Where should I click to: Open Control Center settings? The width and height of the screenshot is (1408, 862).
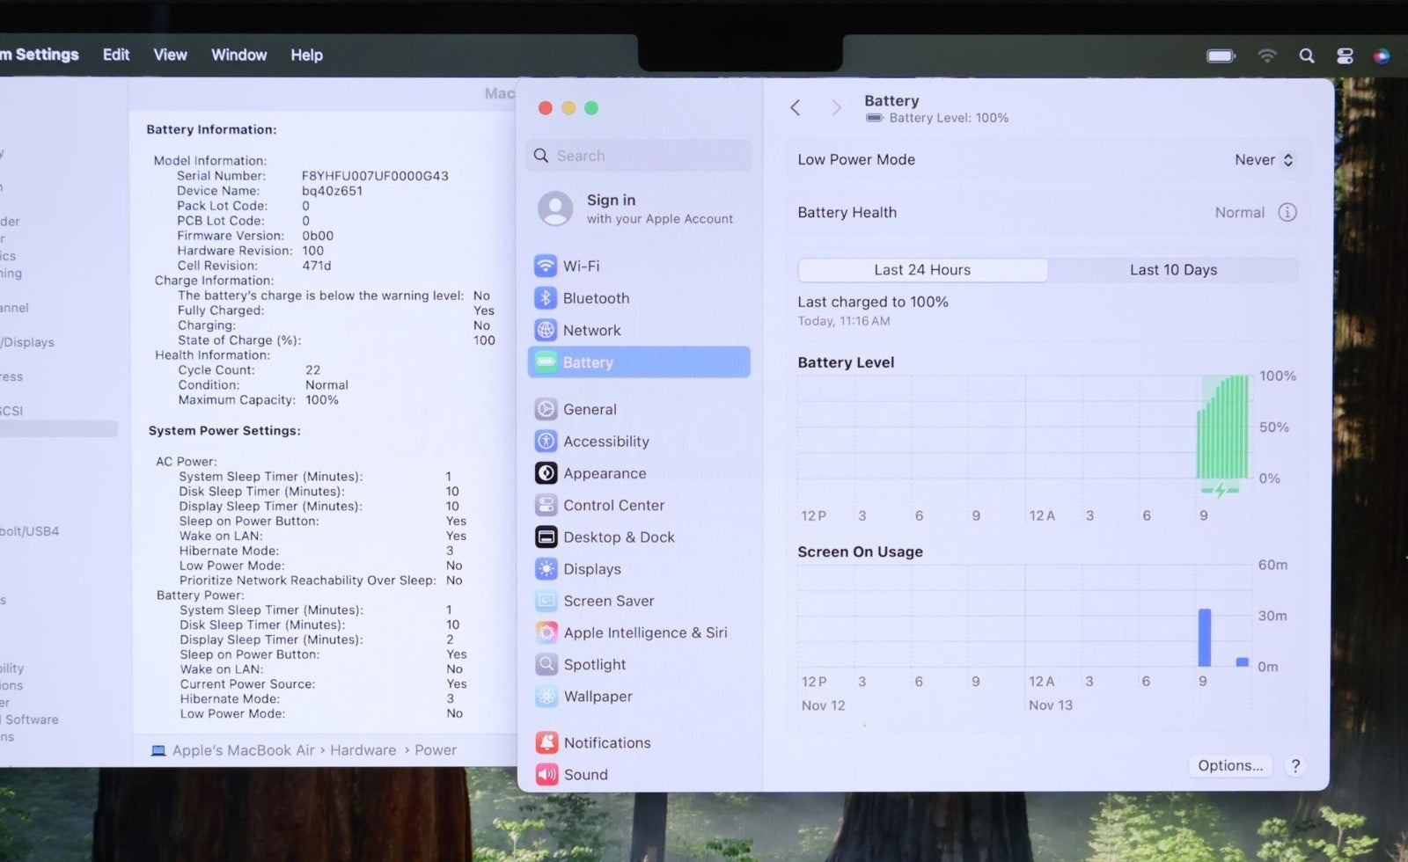point(613,506)
